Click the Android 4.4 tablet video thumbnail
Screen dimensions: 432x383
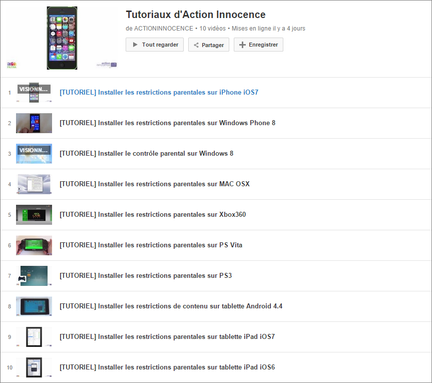tap(34, 307)
